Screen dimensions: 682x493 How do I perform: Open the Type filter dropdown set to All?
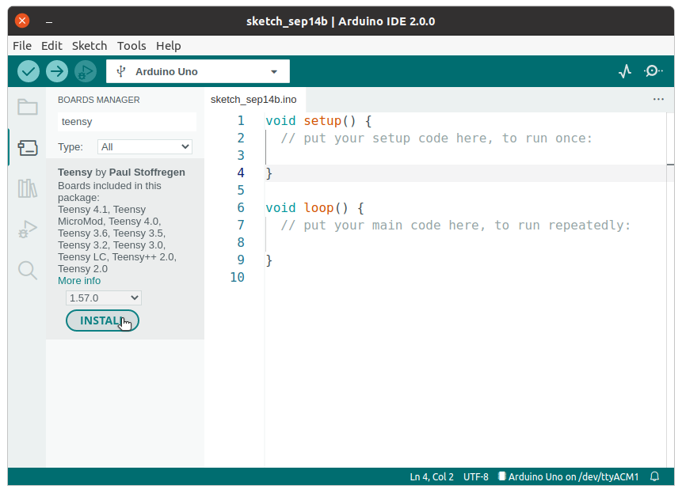coord(144,146)
